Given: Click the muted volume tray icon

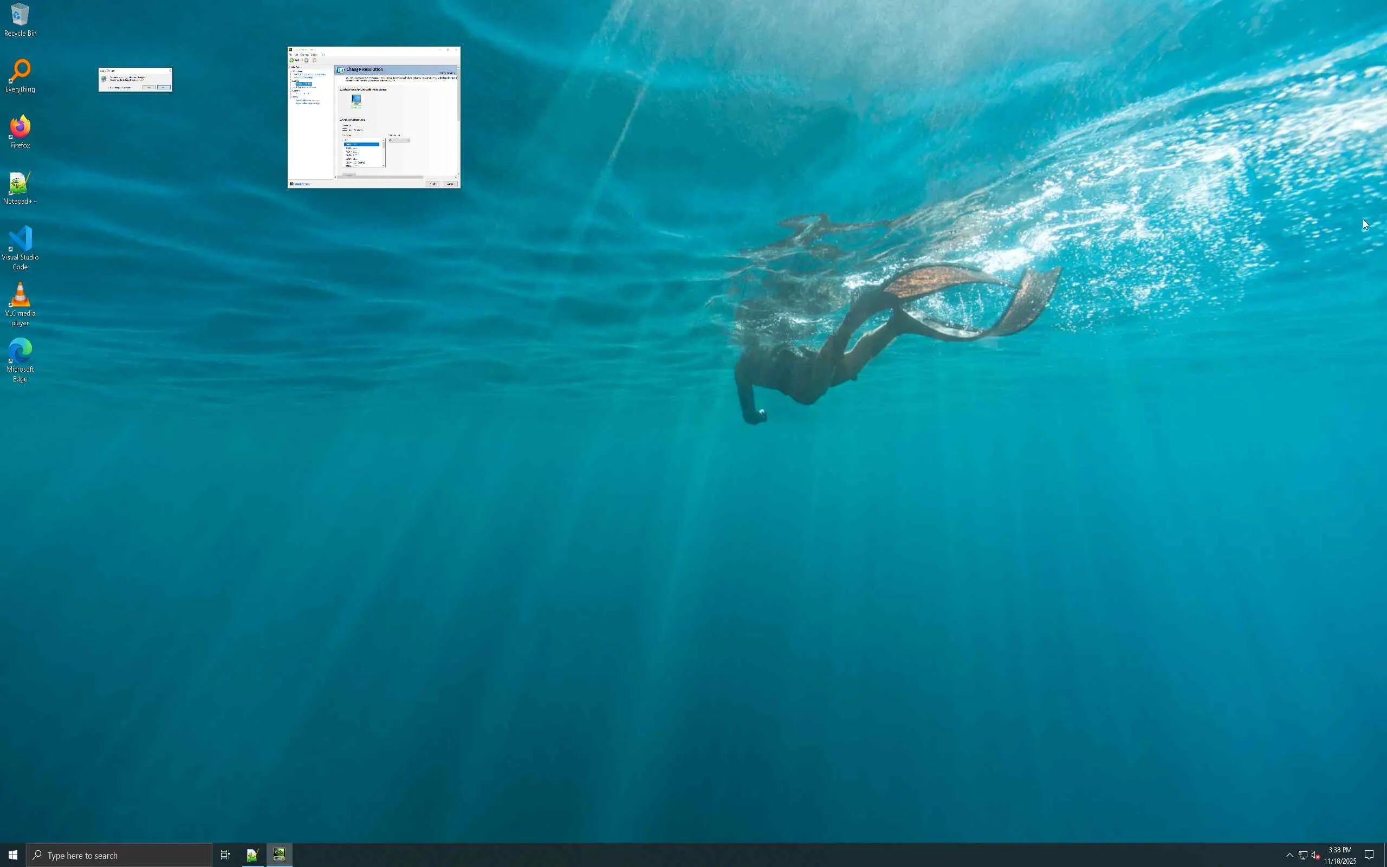Looking at the screenshot, I should click(x=1316, y=855).
